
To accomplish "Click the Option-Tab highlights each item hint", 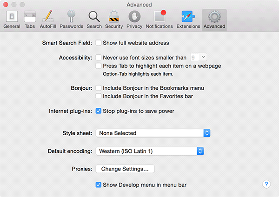I will (x=138, y=74).
